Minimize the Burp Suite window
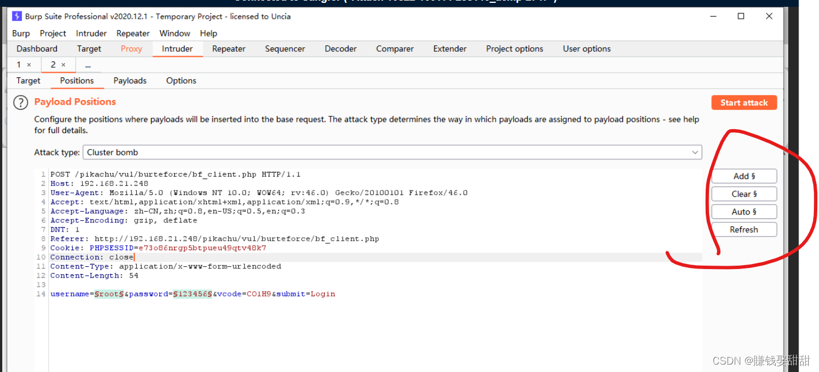This screenshot has width=819, height=372. pos(713,16)
